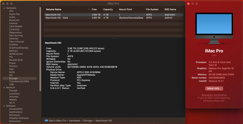This screenshot has width=243, height=124.
Task: Open More Info in About window
Action: point(214,89)
